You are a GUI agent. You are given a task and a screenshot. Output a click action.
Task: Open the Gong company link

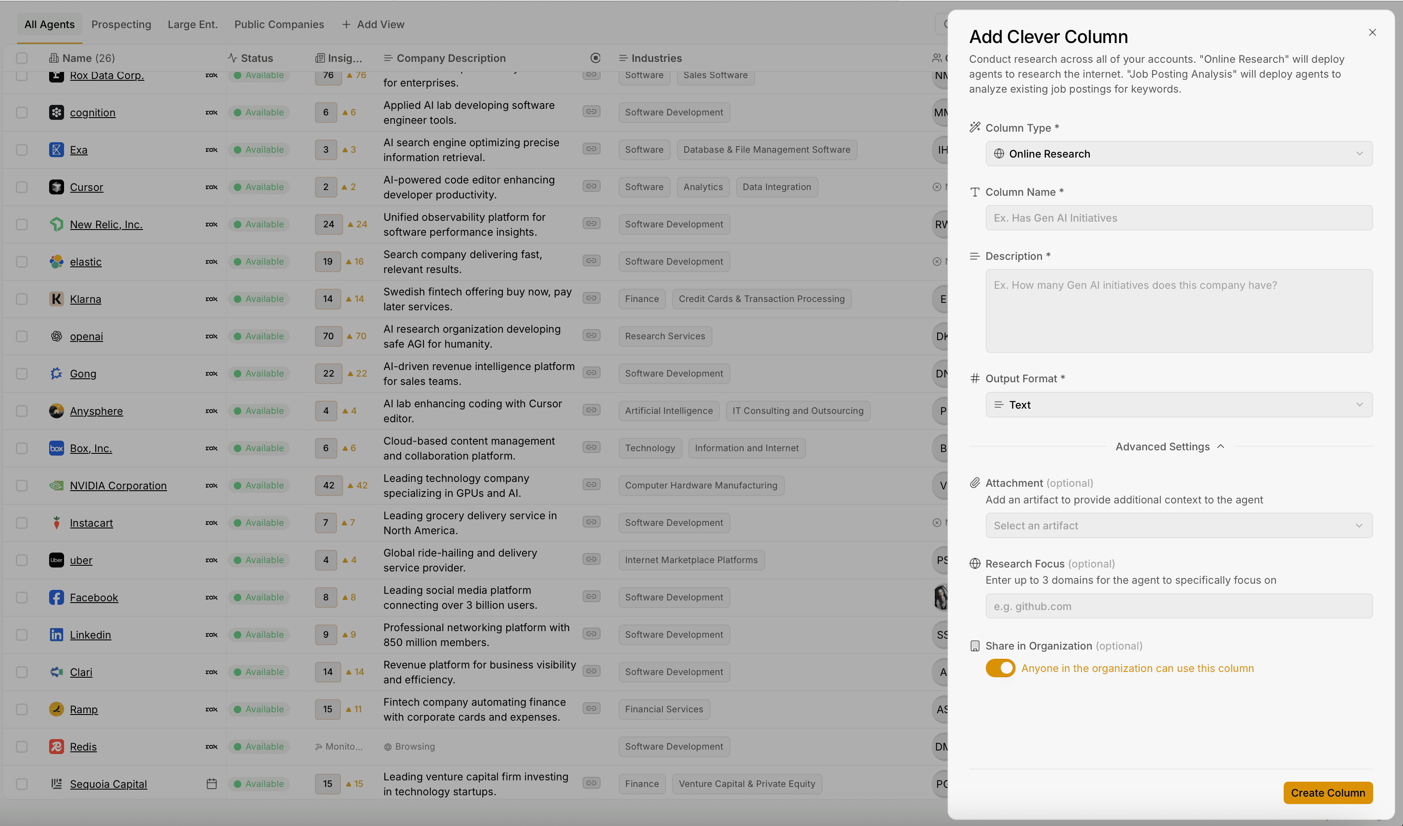point(83,374)
